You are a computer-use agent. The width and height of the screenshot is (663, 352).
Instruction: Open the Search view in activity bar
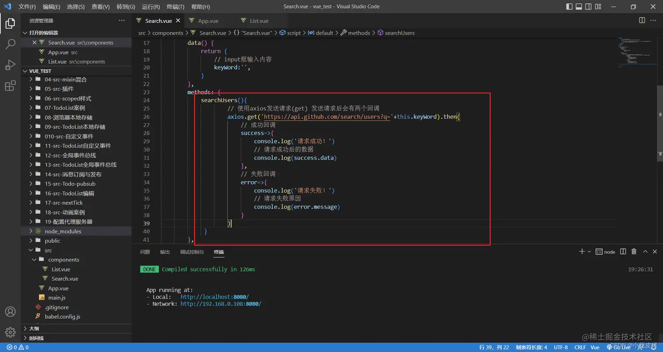[10, 44]
